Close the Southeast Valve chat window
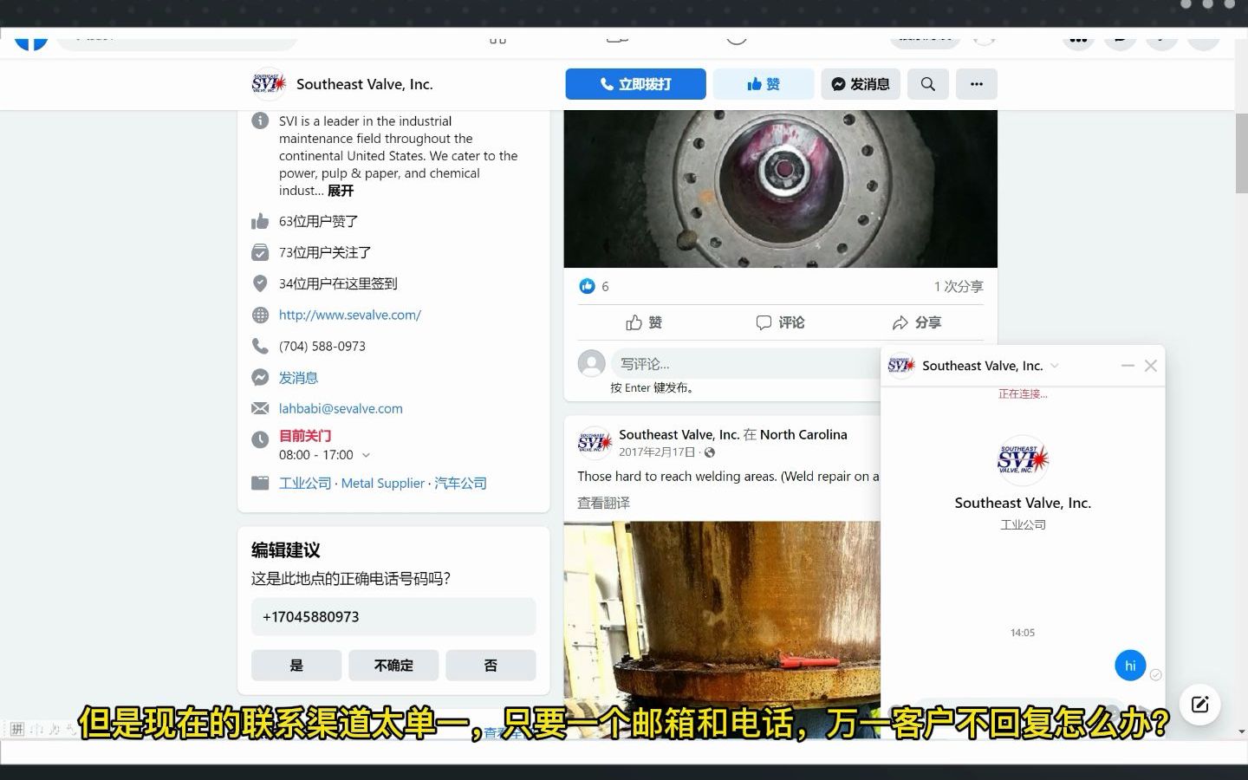 pyautogui.click(x=1151, y=366)
